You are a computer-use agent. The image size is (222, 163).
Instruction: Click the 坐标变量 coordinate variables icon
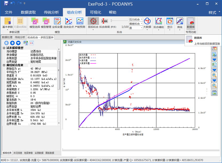(57, 22)
